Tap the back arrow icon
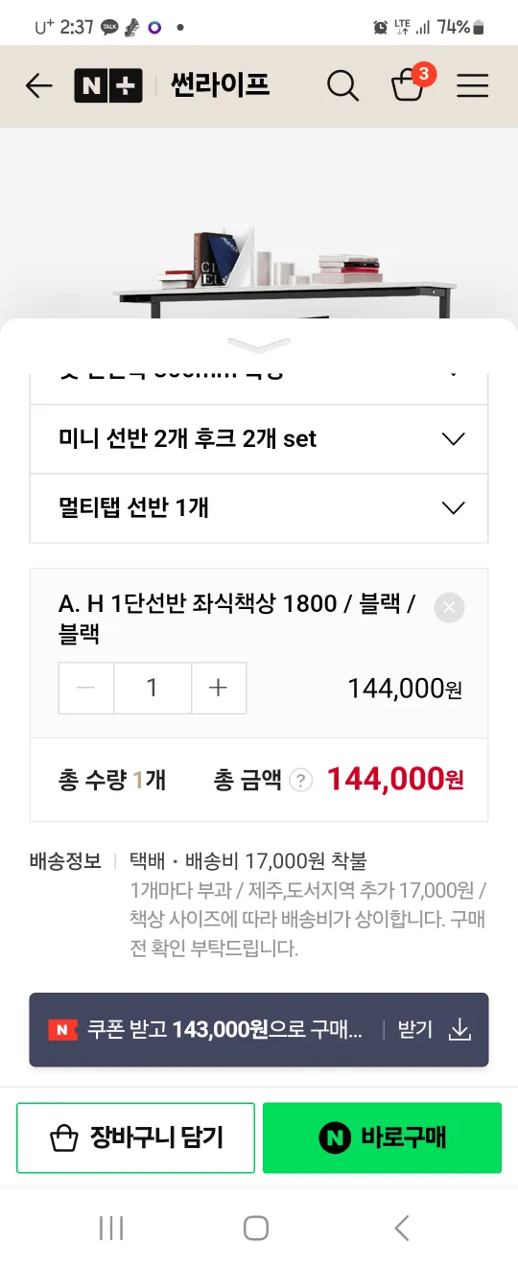The image size is (518, 1266). pos(38,86)
